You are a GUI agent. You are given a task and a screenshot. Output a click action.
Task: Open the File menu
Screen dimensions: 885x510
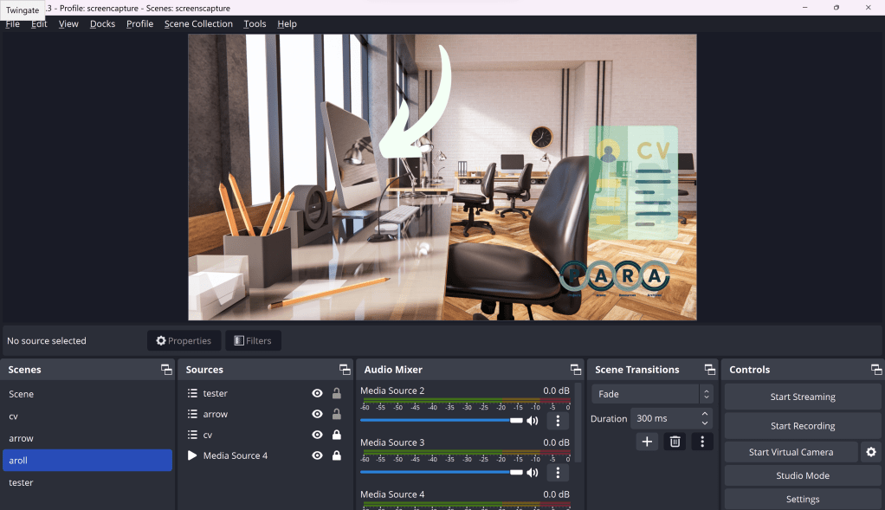point(12,23)
